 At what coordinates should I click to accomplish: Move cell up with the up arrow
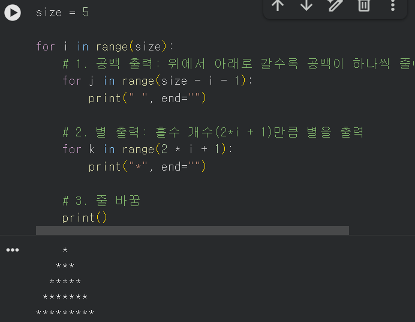tap(278, 5)
